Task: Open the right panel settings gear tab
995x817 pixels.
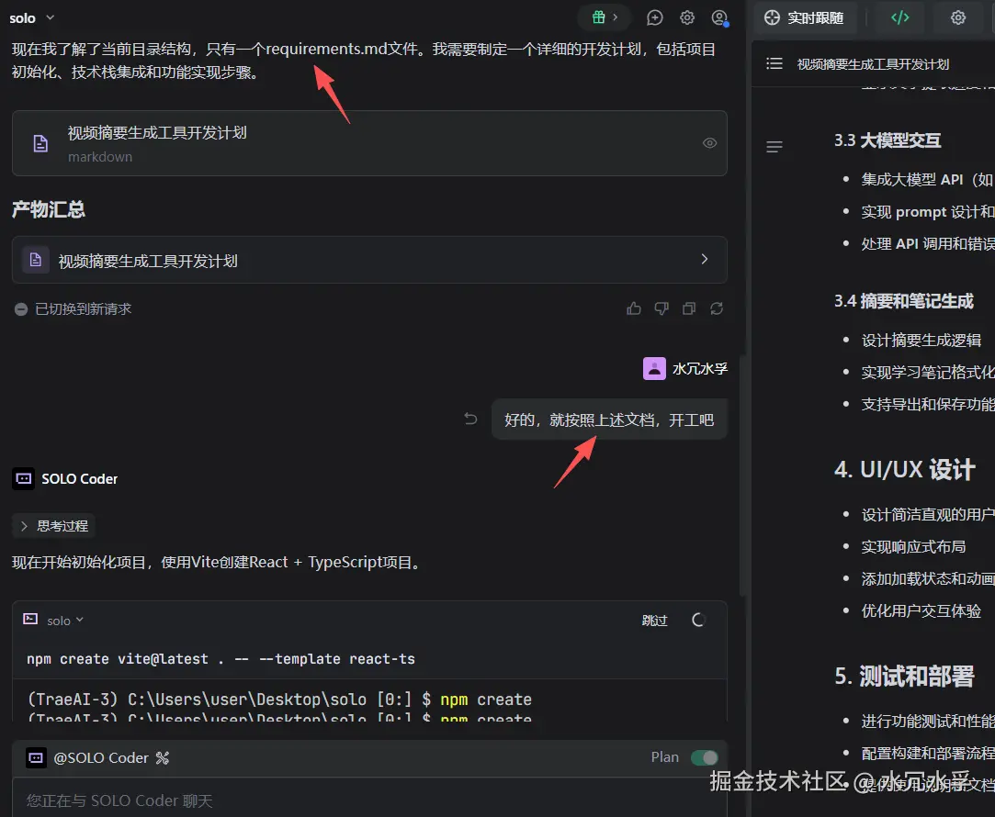Action: (x=957, y=17)
